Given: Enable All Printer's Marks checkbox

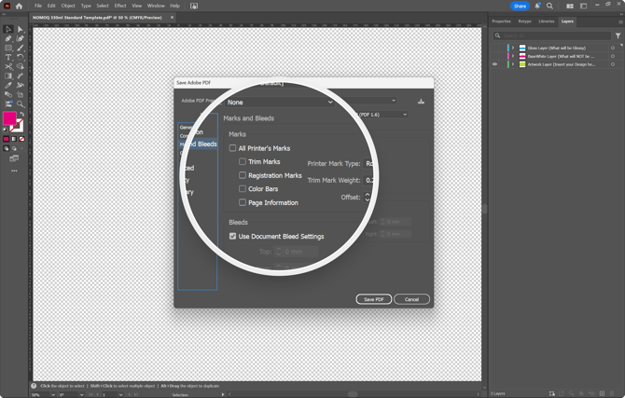Looking at the screenshot, I should [x=233, y=148].
